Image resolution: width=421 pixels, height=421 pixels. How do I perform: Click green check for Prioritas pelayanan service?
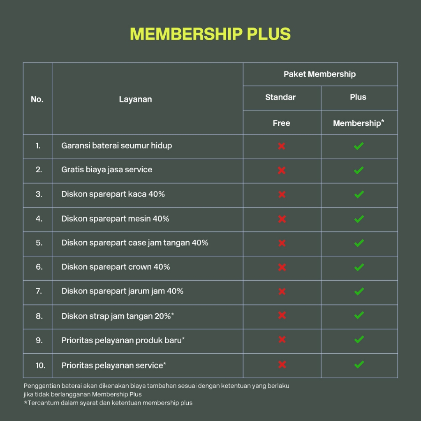click(359, 364)
